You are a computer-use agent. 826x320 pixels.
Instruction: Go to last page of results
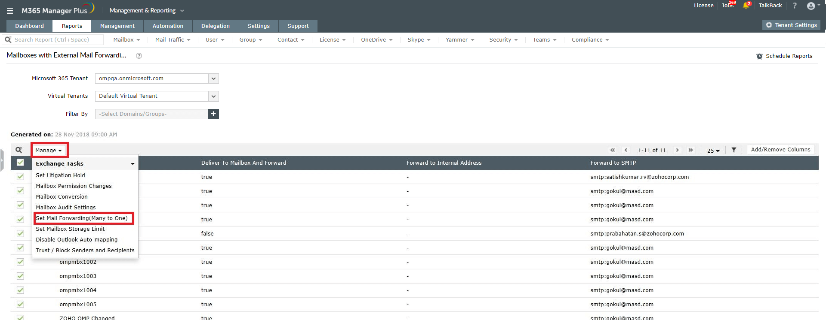click(690, 150)
